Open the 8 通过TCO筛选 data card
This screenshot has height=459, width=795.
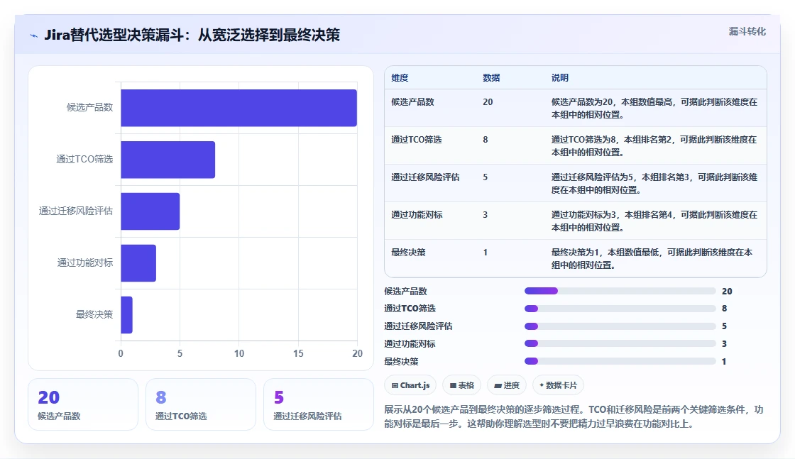click(x=201, y=405)
